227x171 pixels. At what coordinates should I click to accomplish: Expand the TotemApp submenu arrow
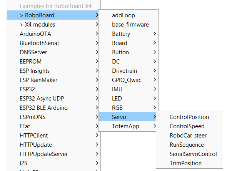pyautogui.click(x=155, y=126)
